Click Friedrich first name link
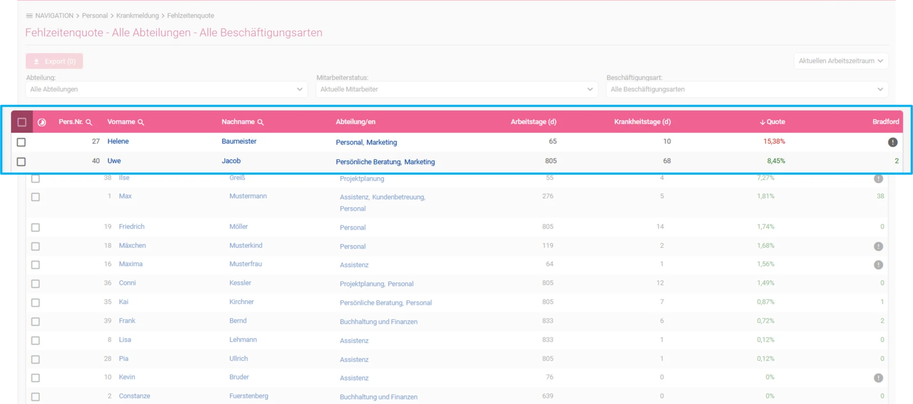The width and height of the screenshot is (913, 404). tap(132, 227)
